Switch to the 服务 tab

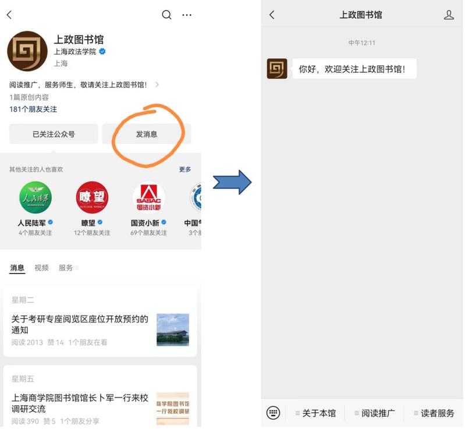[x=66, y=268]
